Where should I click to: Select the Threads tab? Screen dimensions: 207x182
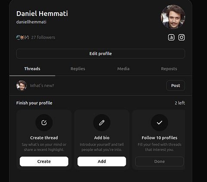[32, 69]
